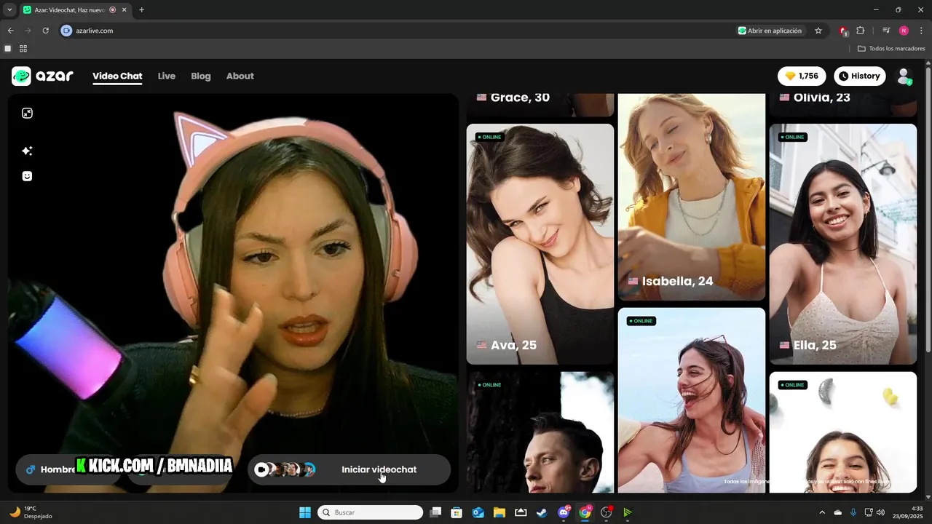
Task: Switch to the Live tab
Action: [x=167, y=76]
